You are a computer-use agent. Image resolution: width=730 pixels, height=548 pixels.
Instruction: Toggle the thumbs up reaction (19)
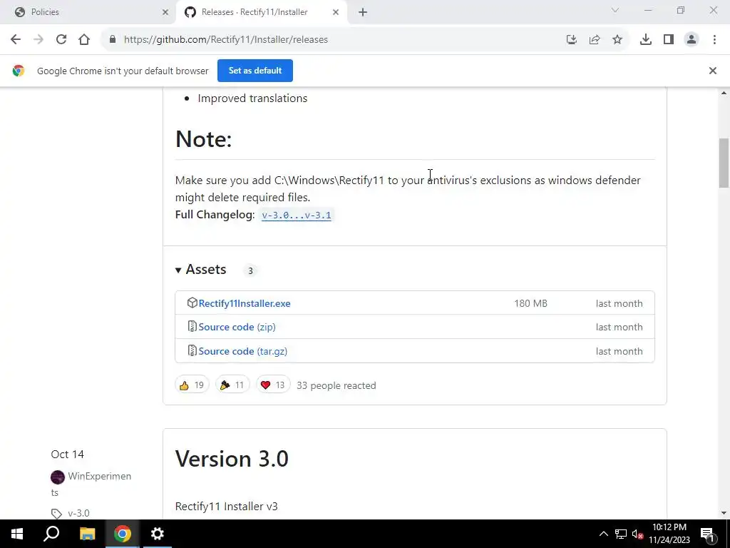(192, 385)
